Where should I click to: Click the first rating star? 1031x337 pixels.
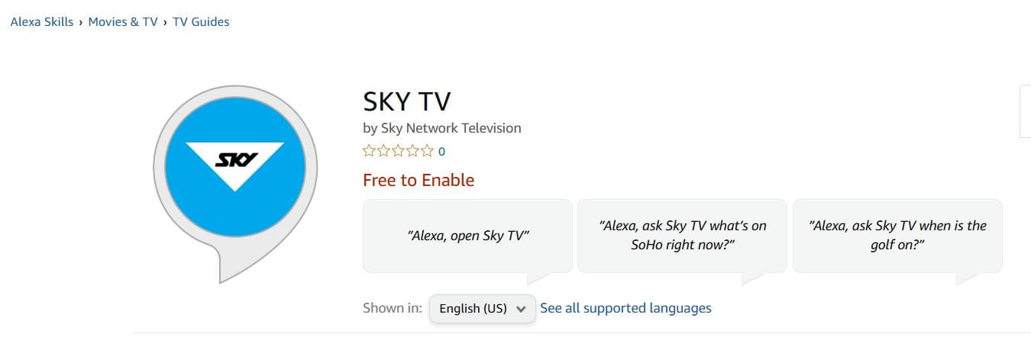(x=370, y=151)
